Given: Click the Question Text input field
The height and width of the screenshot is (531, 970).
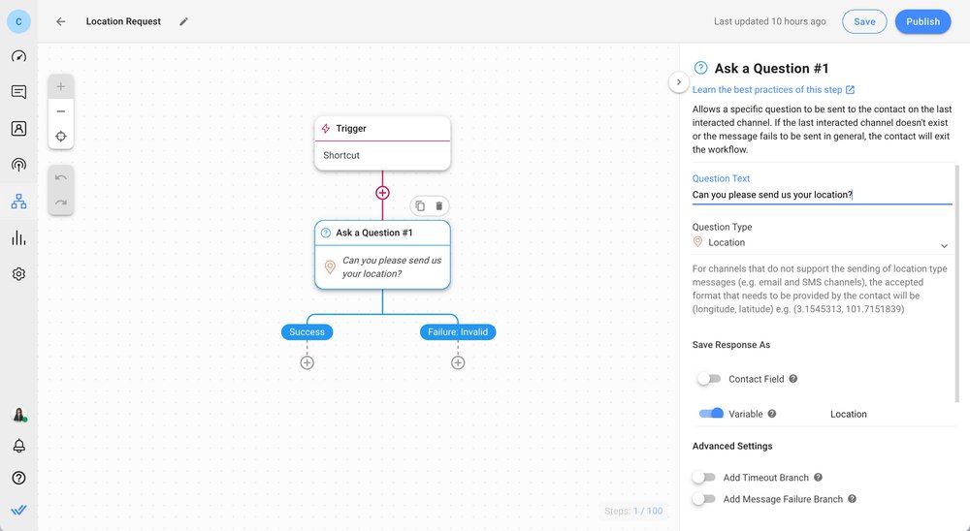Looking at the screenshot, I should [x=820, y=195].
